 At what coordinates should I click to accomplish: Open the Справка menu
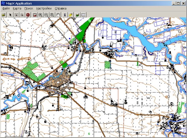tap(61, 9)
